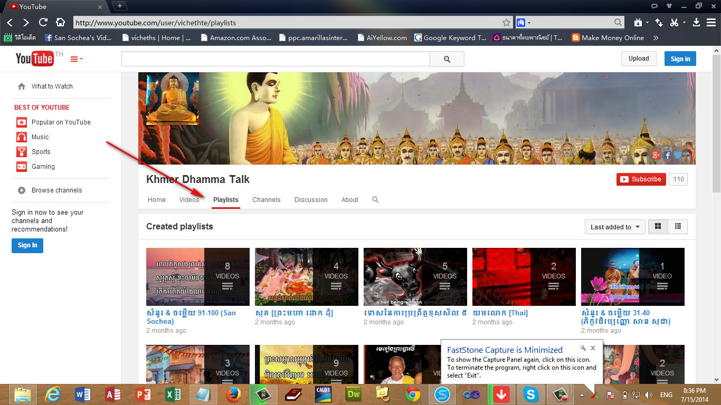Open FastStone notification wrench settings icon

pos(583,348)
